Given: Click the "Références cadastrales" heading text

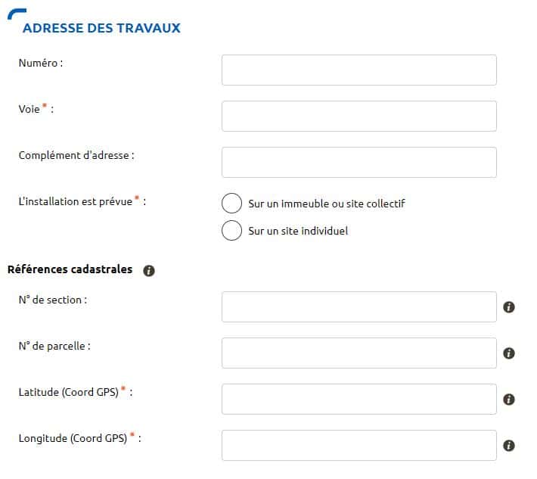Looking at the screenshot, I should point(70,269).
